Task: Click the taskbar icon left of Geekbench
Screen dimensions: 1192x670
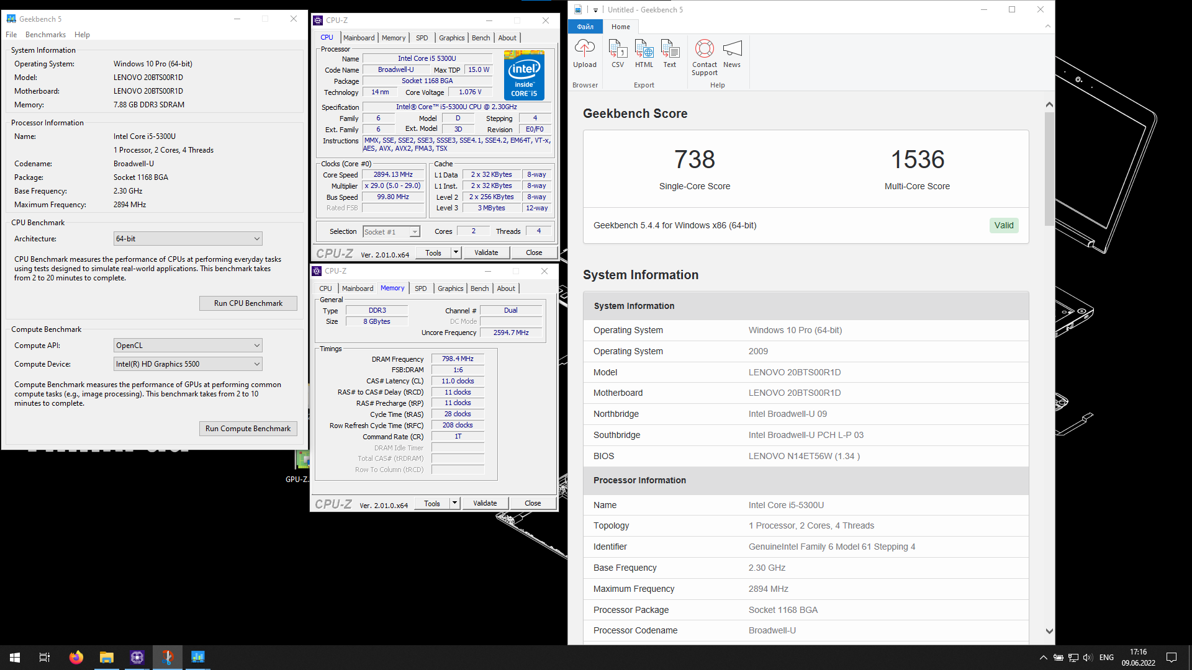Action: [x=167, y=658]
